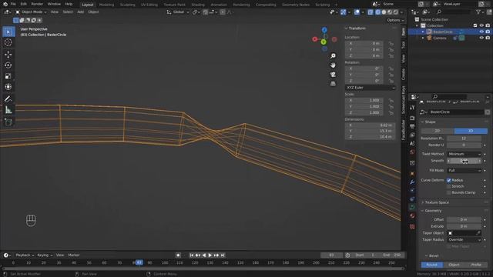Toggle visibility eye of Camera
493x277 pixels.
(481, 38)
